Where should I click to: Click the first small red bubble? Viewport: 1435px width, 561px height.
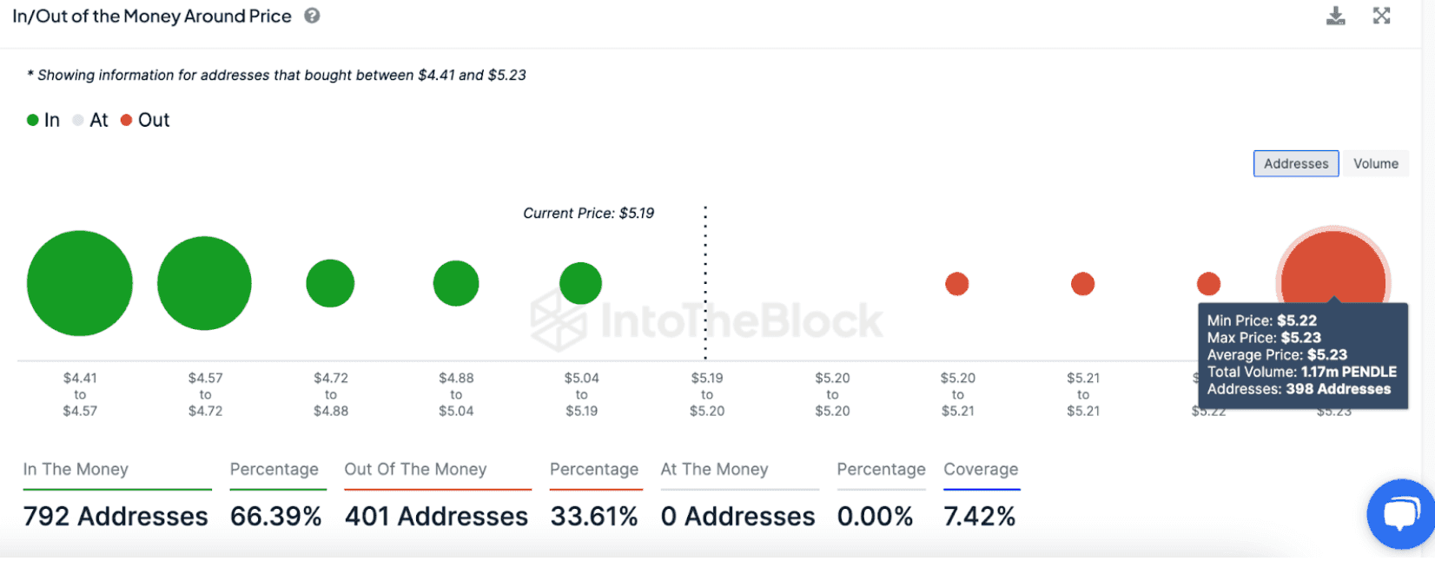pos(956,284)
